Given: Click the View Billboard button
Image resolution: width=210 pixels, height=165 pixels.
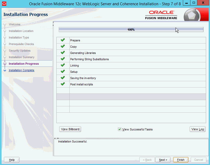Looking at the screenshot, I should coord(70,129).
